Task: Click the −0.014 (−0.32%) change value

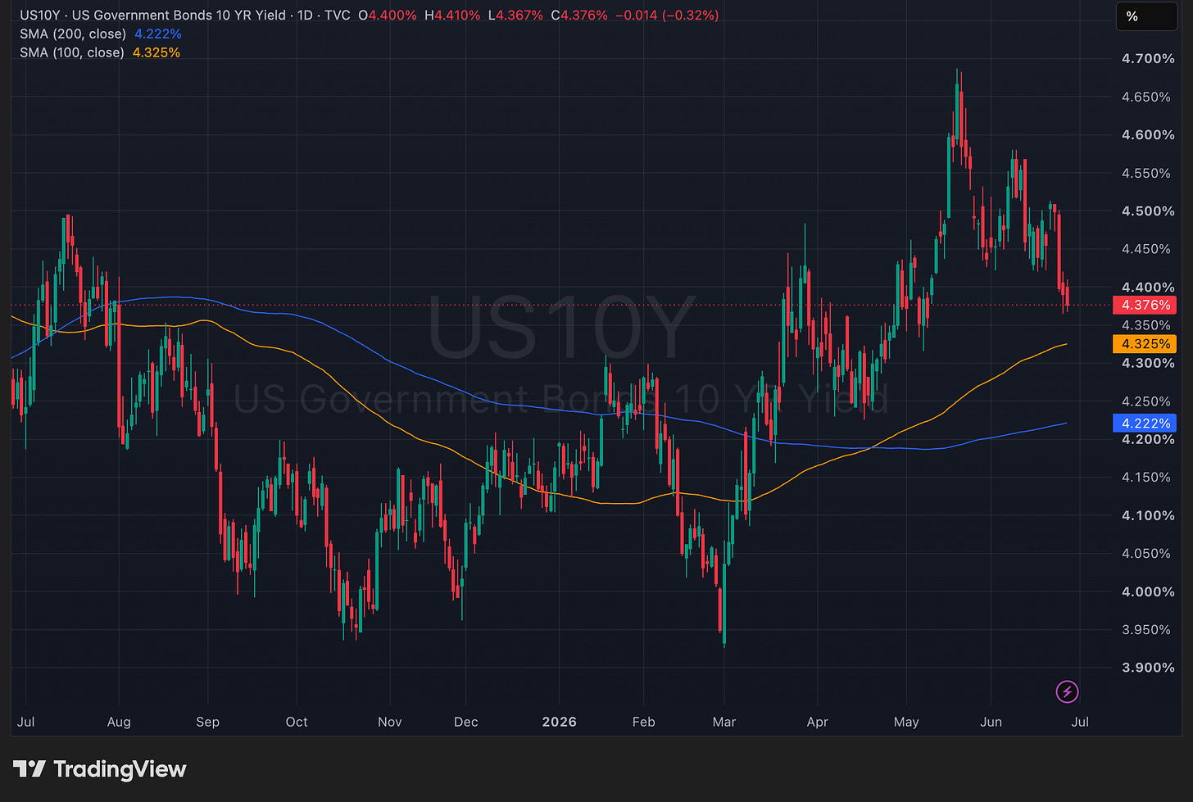Action: coord(667,15)
